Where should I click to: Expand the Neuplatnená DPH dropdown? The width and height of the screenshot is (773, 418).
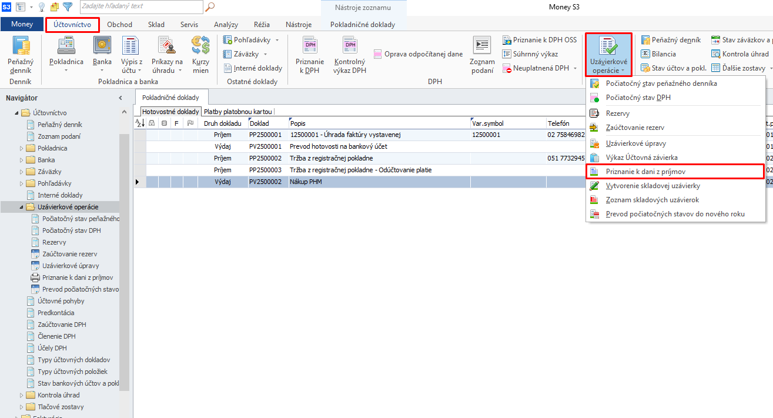(x=574, y=68)
